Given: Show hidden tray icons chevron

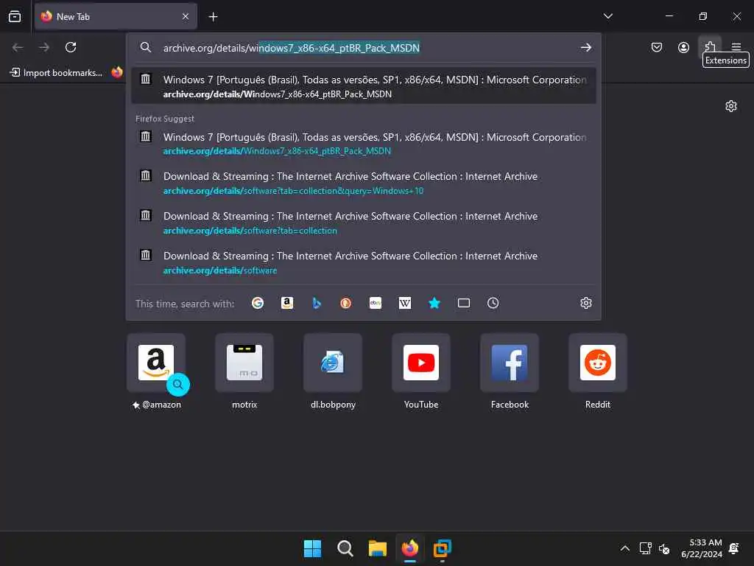Looking at the screenshot, I should click(x=624, y=548).
